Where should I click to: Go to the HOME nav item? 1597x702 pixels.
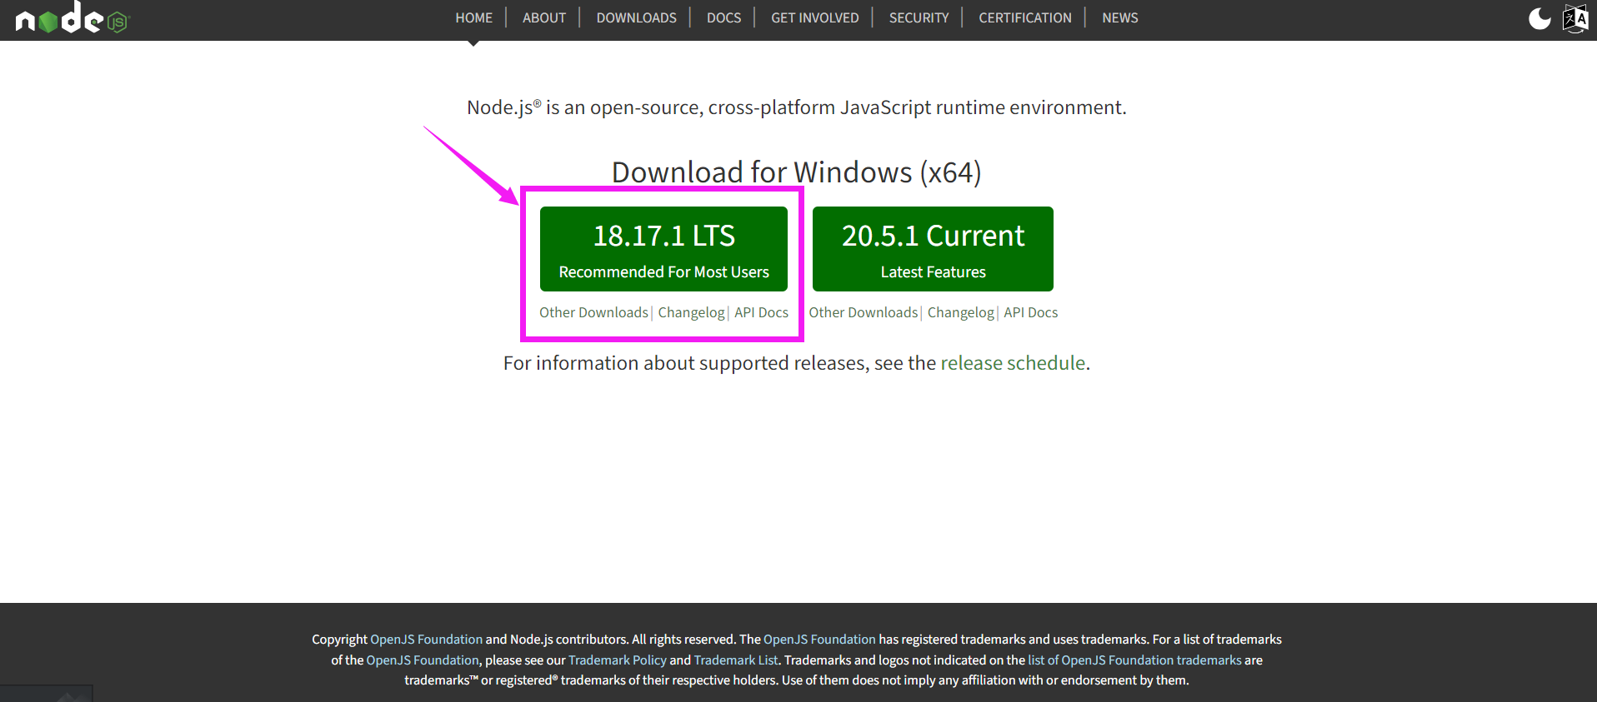pos(473,17)
